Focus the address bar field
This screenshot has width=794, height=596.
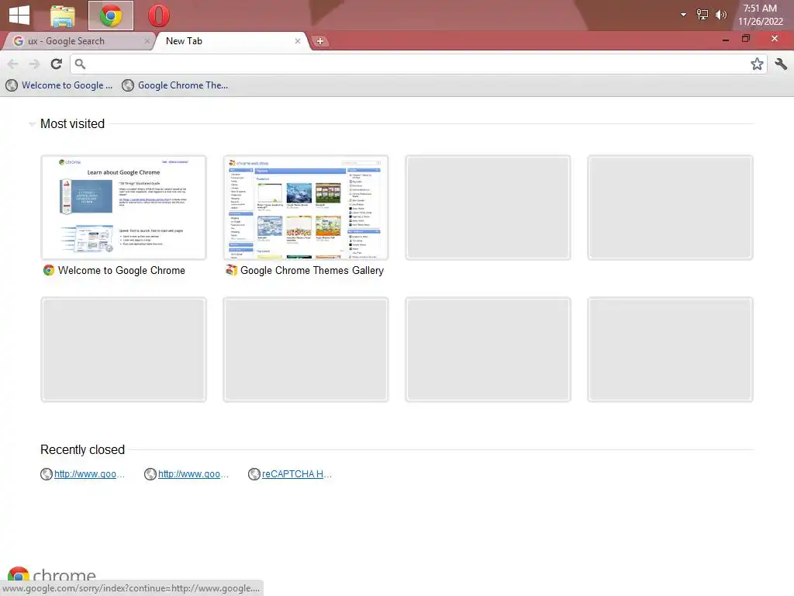(418, 64)
